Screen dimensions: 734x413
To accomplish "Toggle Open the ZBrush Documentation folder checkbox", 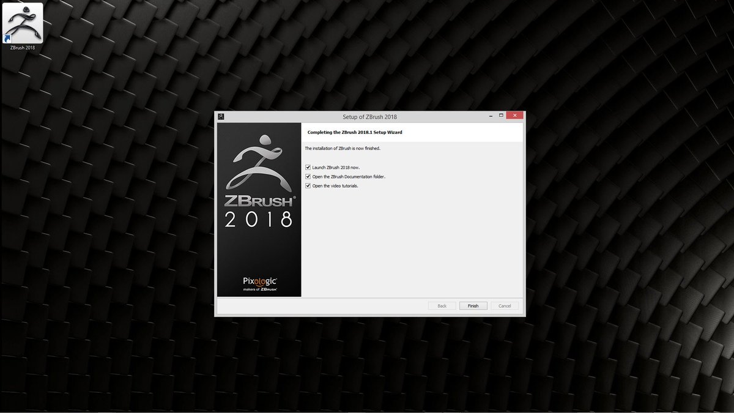I will [x=308, y=176].
